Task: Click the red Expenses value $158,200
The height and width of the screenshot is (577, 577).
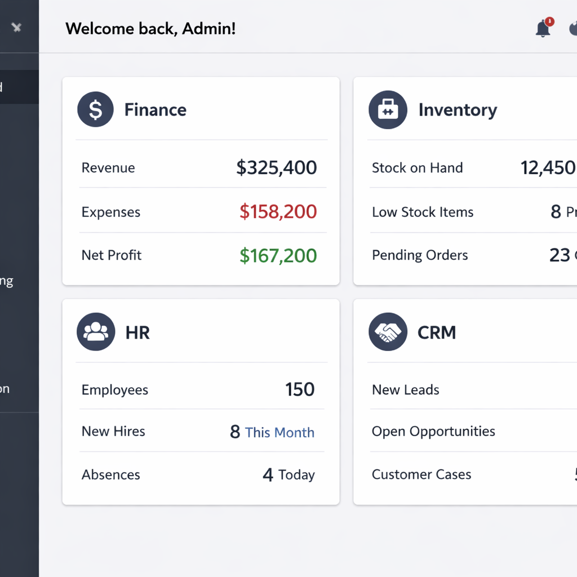Action: pyautogui.click(x=278, y=212)
